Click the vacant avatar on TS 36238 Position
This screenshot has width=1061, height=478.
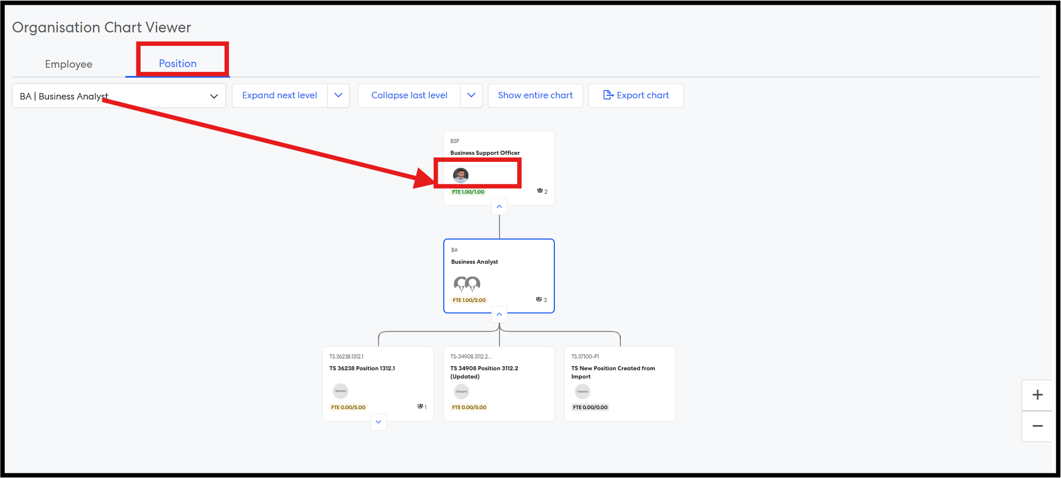pyautogui.click(x=341, y=391)
